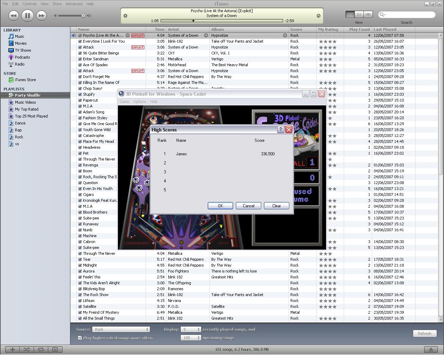444x355 pixels.
Task: Select Cover Flow view icon
Action: pyautogui.click(x=368, y=15)
